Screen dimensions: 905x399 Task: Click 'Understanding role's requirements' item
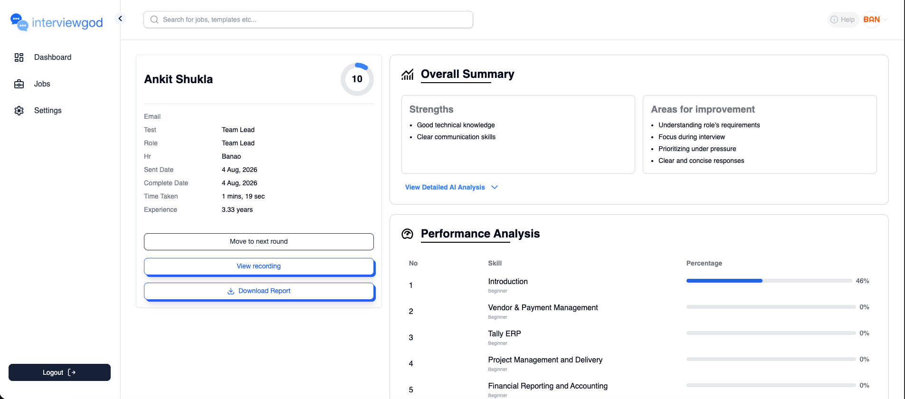[x=709, y=125]
